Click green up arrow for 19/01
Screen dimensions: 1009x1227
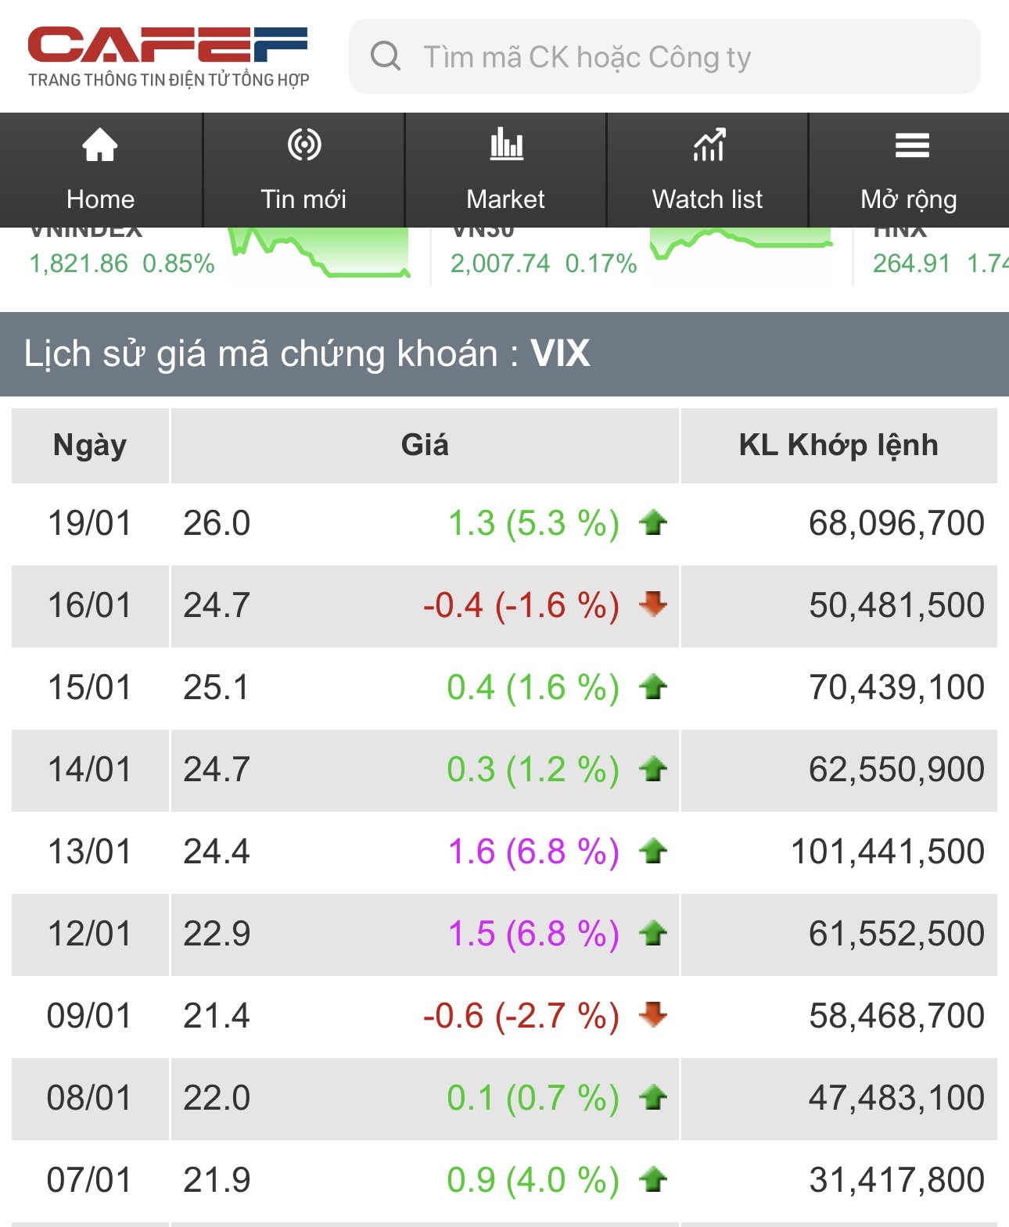coord(652,522)
